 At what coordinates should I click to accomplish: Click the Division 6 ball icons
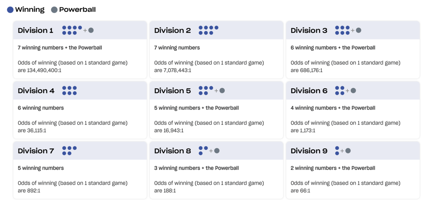345,91
